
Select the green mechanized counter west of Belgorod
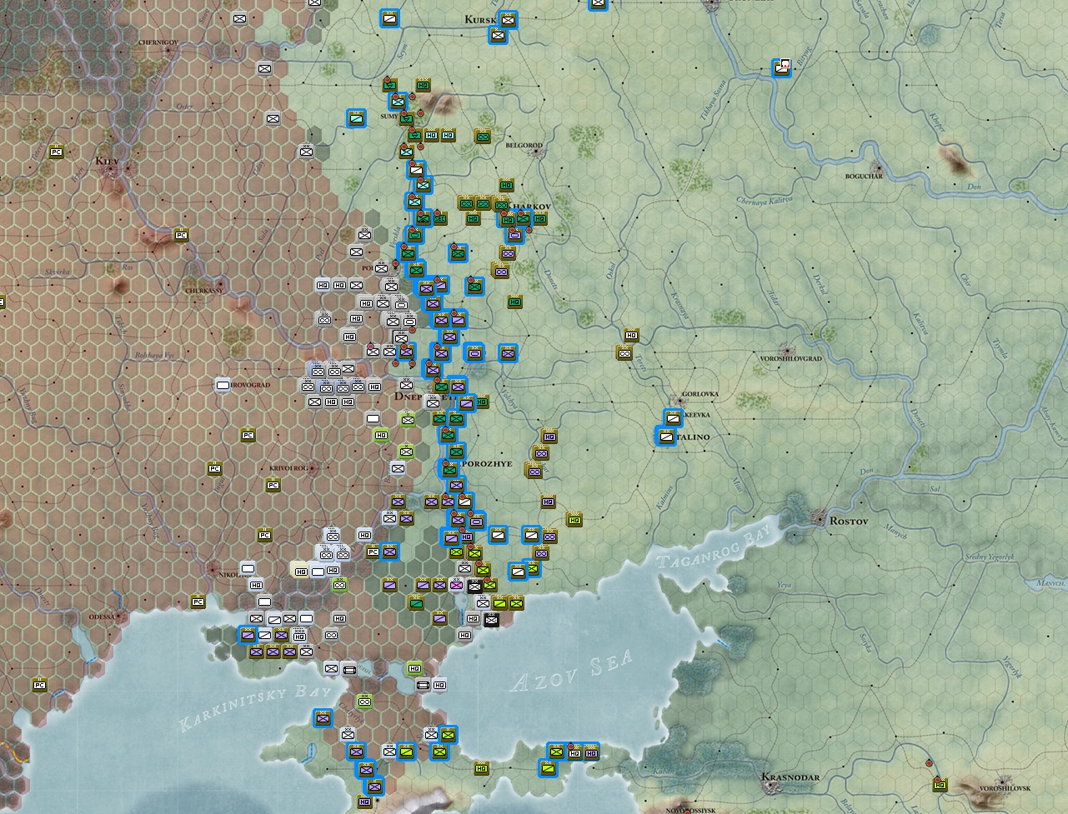pos(482,136)
